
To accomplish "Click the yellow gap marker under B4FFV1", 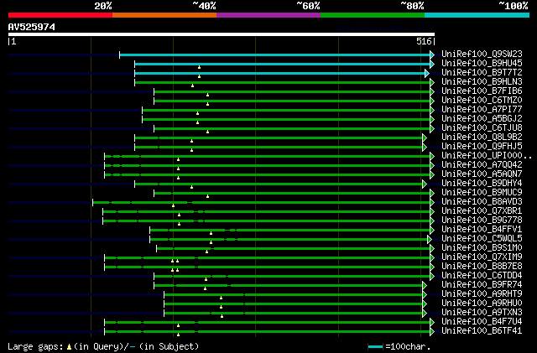I will point(211,233).
